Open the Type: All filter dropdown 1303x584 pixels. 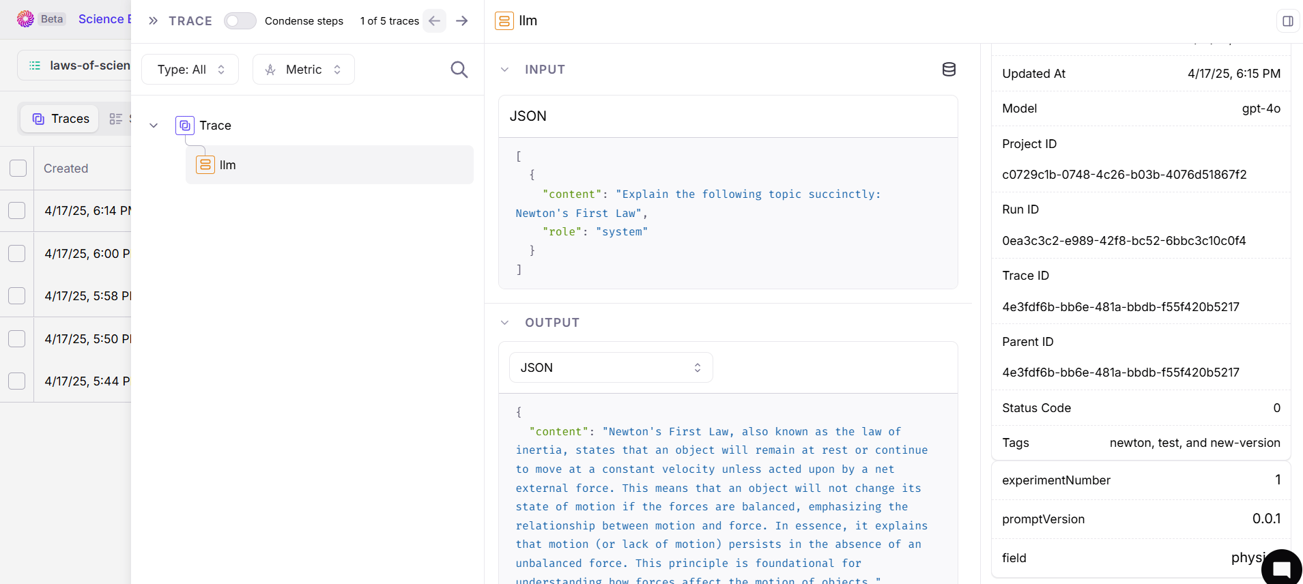point(190,70)
